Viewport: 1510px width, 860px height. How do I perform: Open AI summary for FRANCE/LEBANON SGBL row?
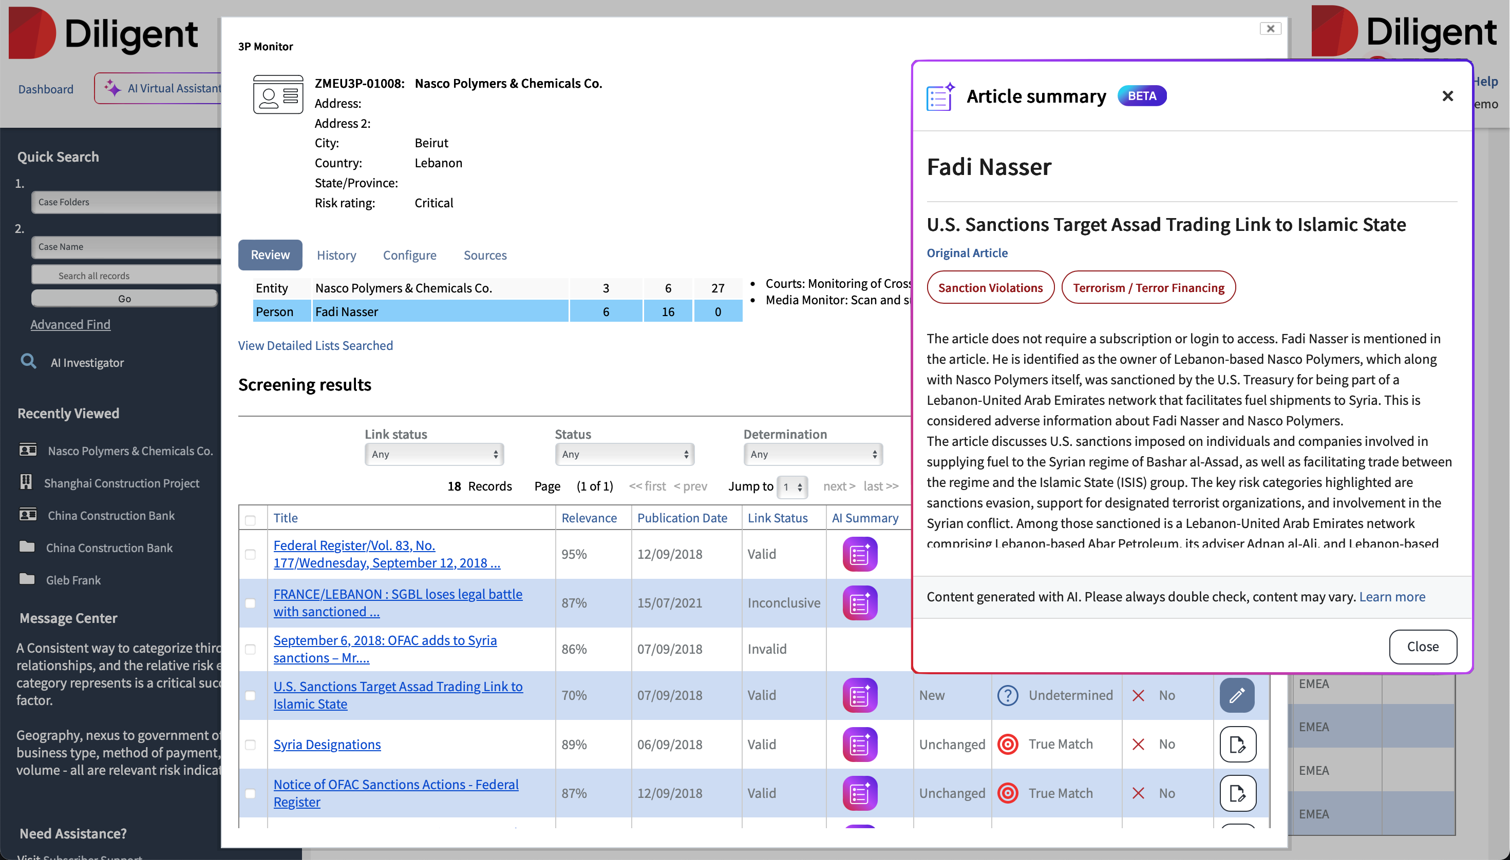click(860, 603)
